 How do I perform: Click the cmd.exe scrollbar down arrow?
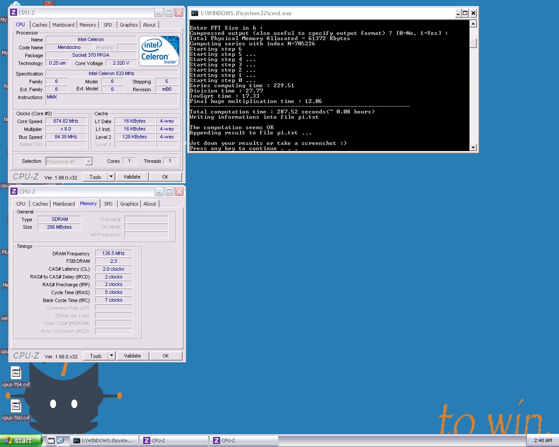tap(473, 148)
